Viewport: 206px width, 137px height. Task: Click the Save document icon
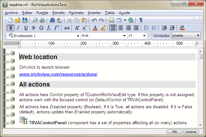(x=25, y=20)
